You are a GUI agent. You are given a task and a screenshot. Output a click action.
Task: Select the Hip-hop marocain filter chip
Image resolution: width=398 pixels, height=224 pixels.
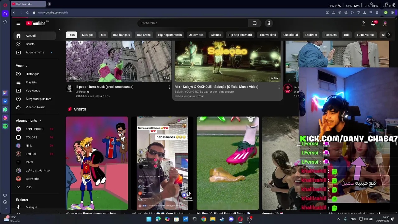(170, 35)
